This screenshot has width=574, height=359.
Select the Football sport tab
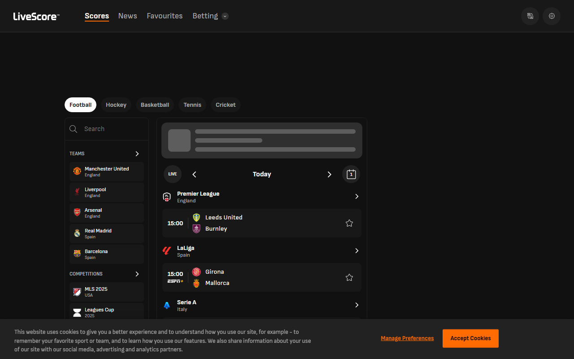tap(80, 105)
